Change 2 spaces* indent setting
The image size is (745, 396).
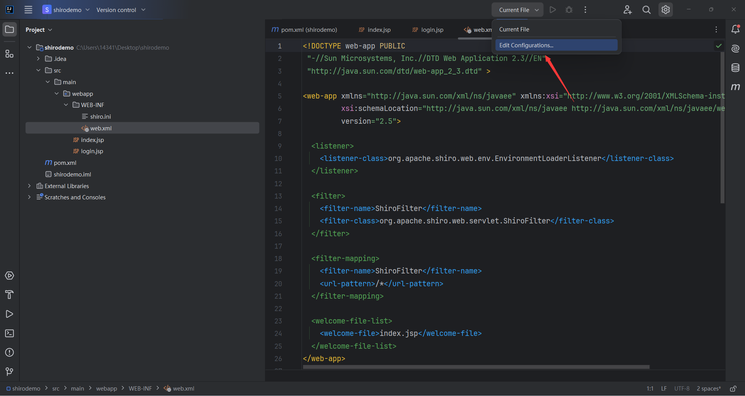(x=709, y=389)
